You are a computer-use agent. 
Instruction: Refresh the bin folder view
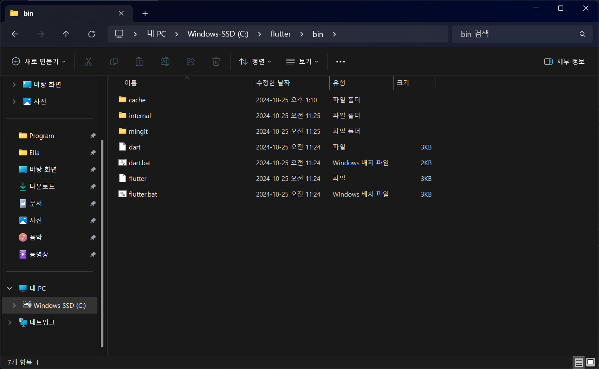(x=91, y=34)
